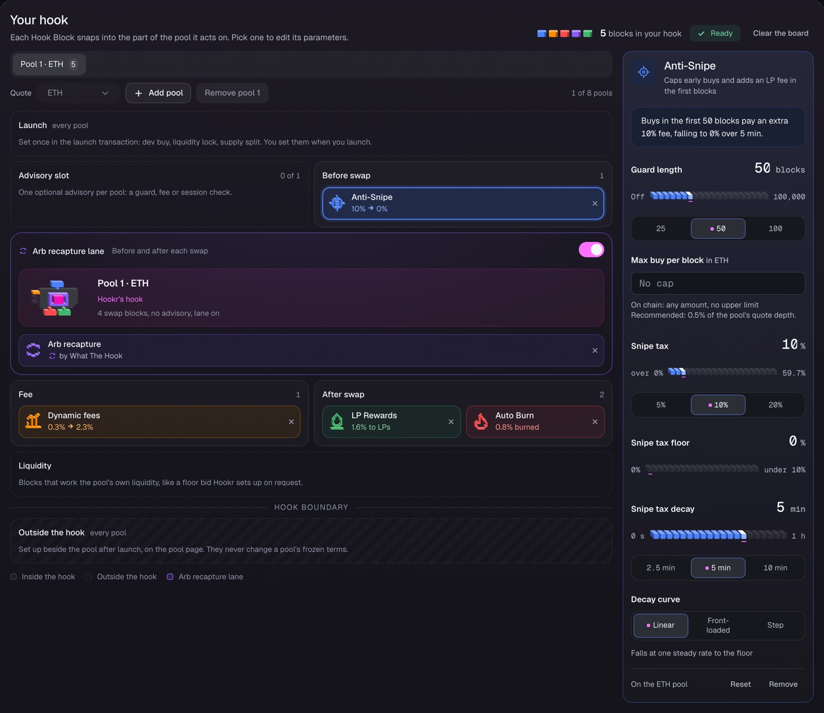
Task: Select the 100 blocks guard length preset
Action: (775, 229)
